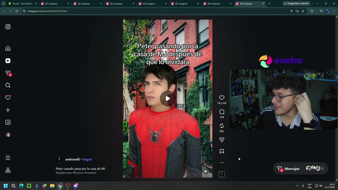Open the #spiderman hashtag
The height and width of the screenshot is (190, 338).
pos(64,173)
